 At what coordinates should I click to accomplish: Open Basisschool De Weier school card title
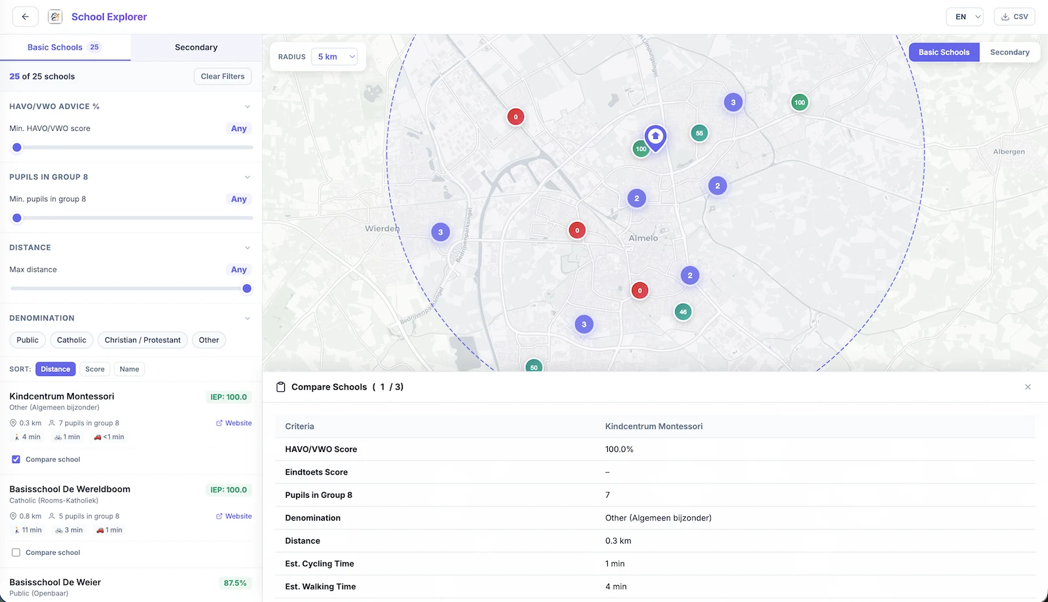[x=55, y=582]
